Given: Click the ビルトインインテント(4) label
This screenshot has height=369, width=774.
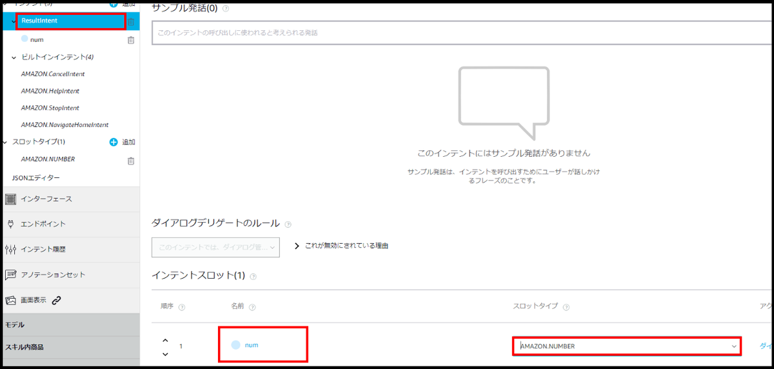Looking at the screenshot, I should pos(57,57).
